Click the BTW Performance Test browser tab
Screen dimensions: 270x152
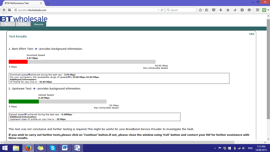pyautogui.click(x=23, y=3)
